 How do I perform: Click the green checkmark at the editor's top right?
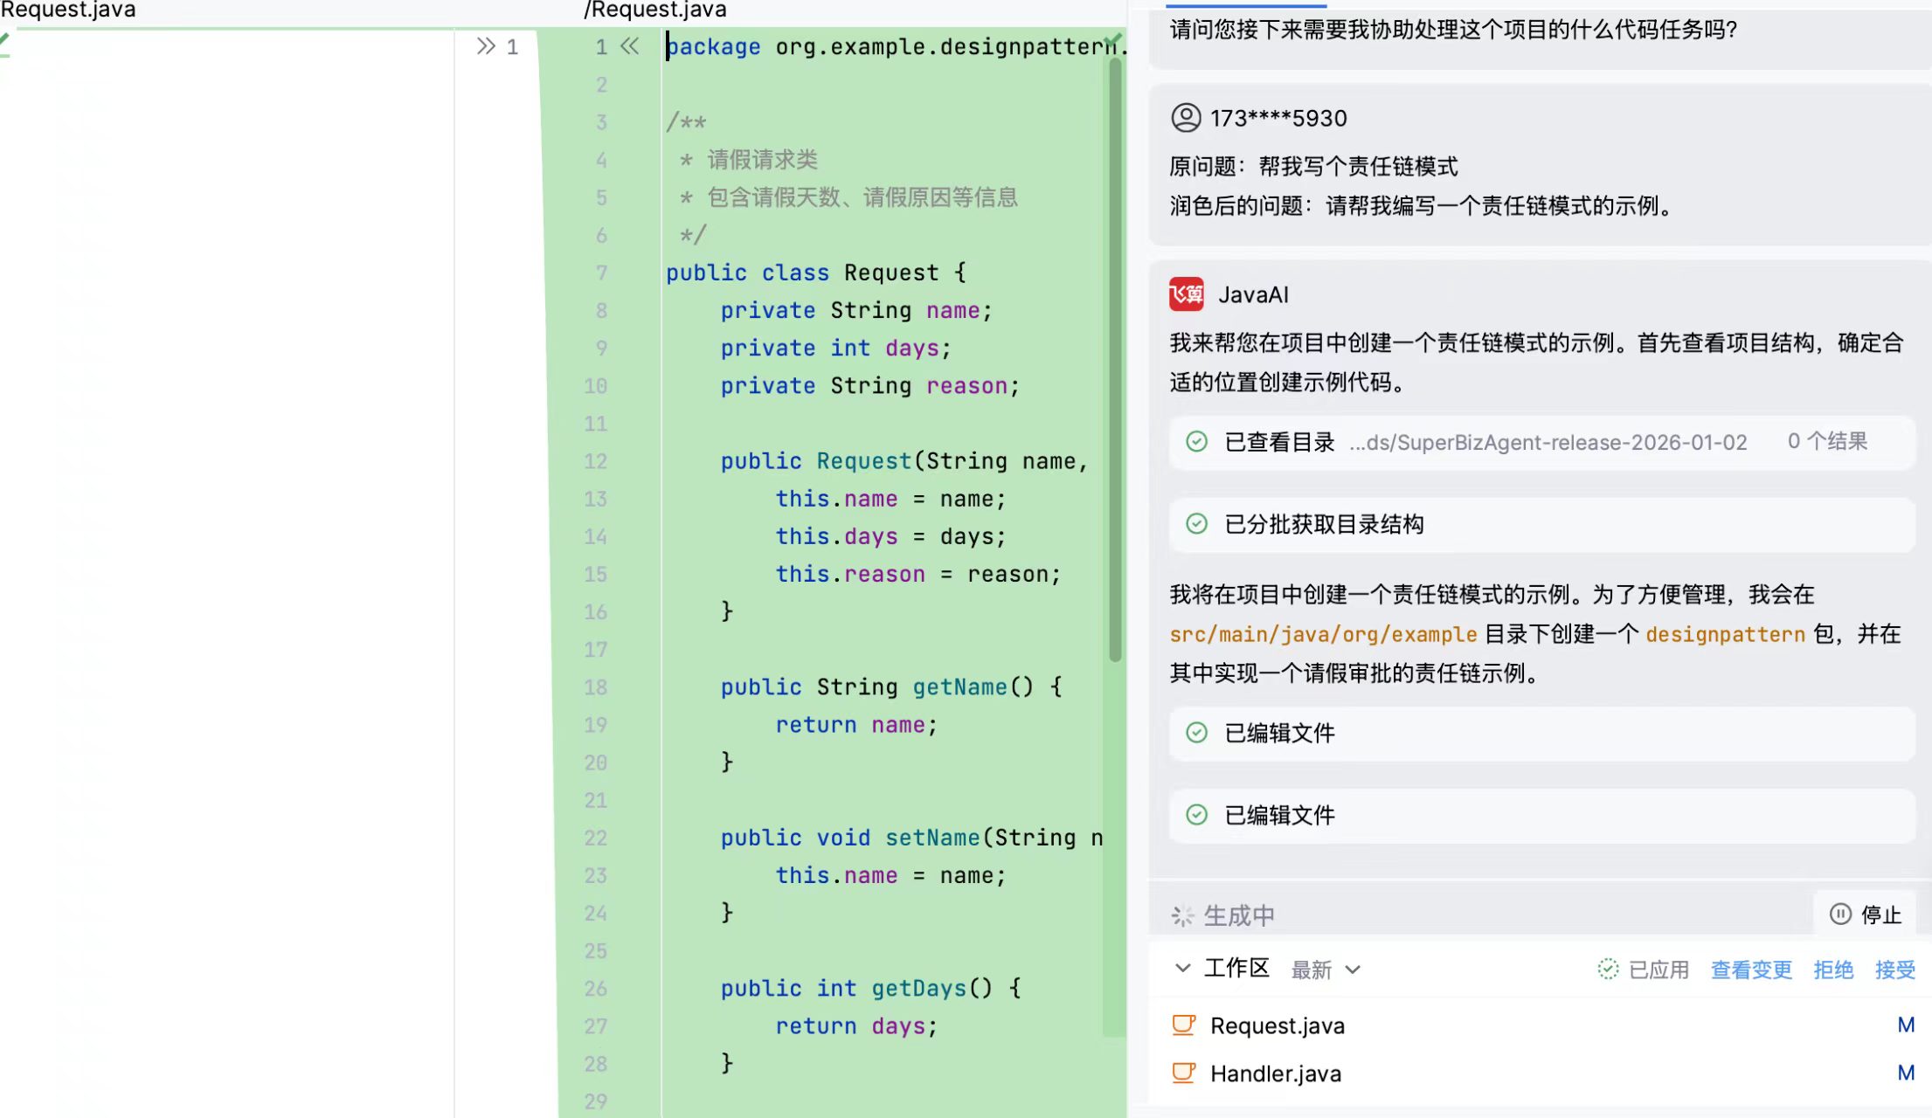click(x=1112, y=41)
